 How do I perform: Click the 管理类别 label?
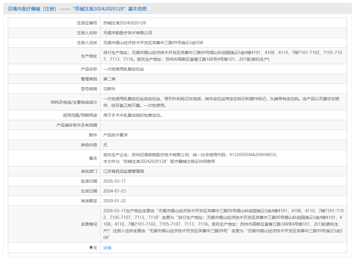89,79
